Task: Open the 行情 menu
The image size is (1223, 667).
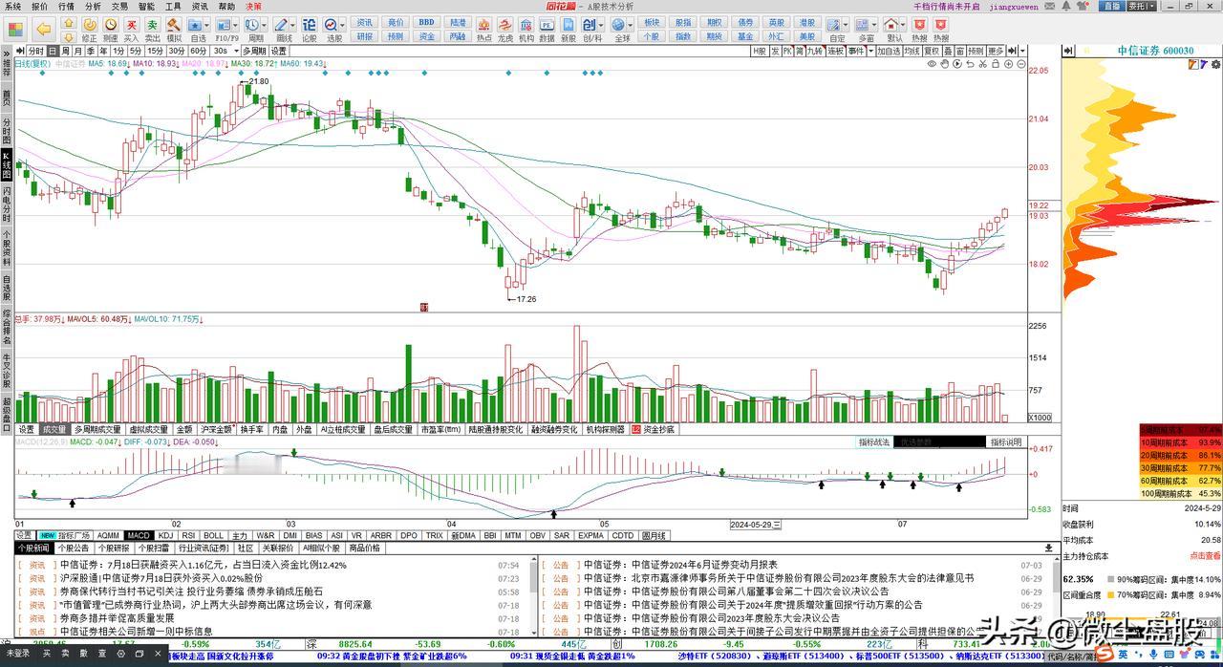Action: [66, 6]
